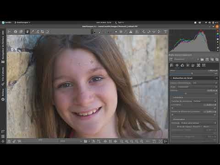
Task: Open the clock calendar in top bar
Action: (x=104, y=22)
